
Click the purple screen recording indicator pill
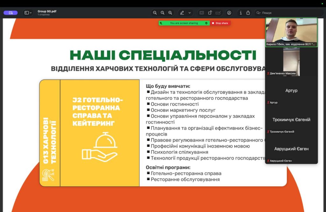tap(11, 13)
